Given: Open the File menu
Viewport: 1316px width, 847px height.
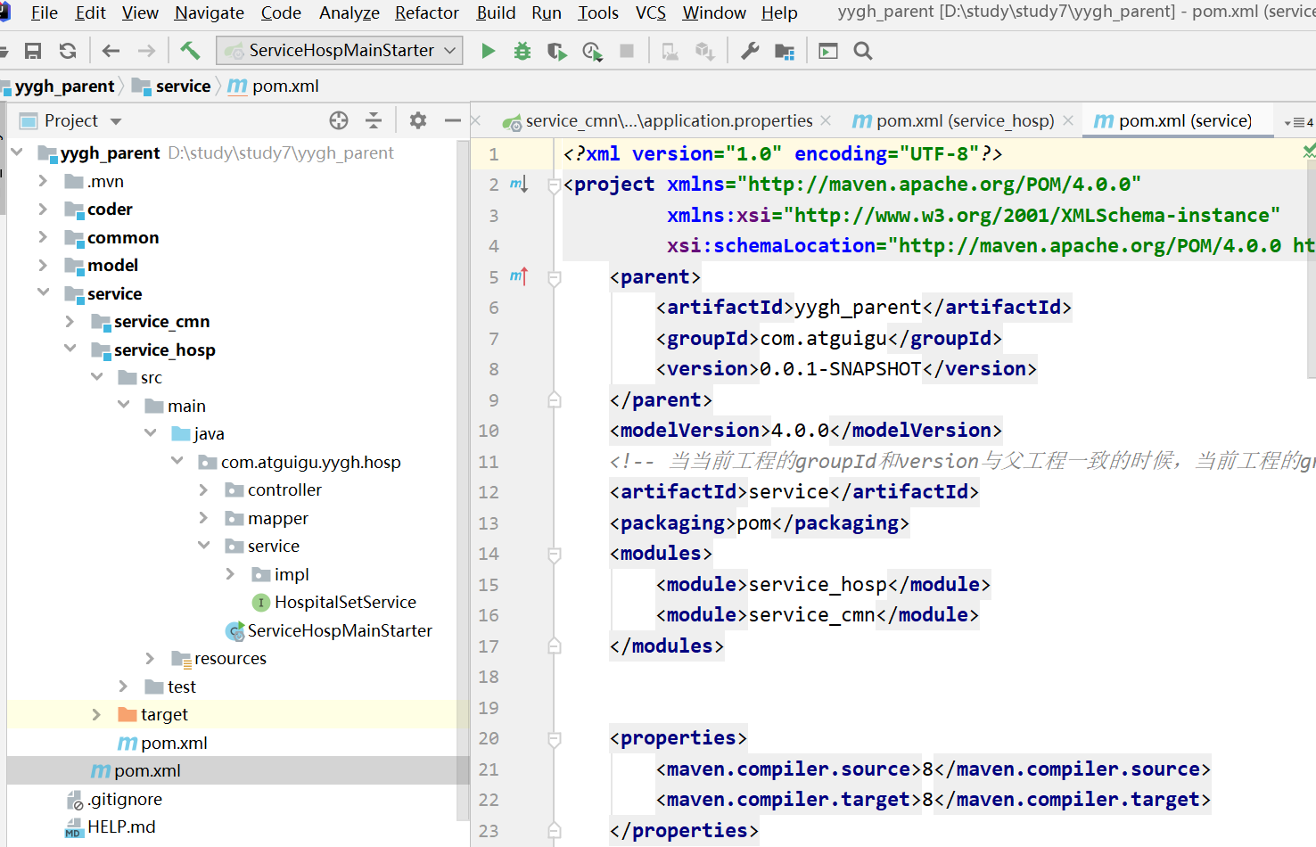Looking at the screenshot, I should [x=44, y=12].
